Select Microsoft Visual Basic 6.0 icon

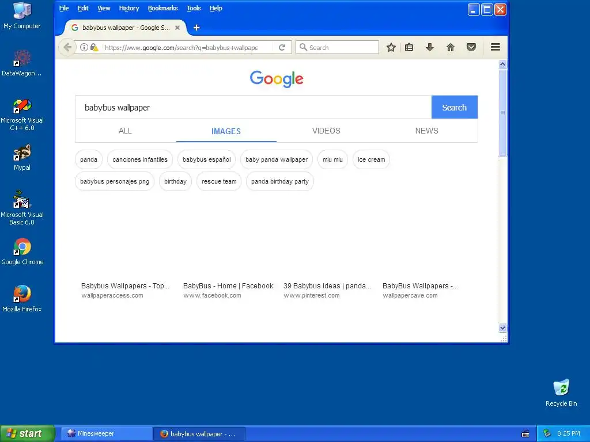[x=22, y=208]
